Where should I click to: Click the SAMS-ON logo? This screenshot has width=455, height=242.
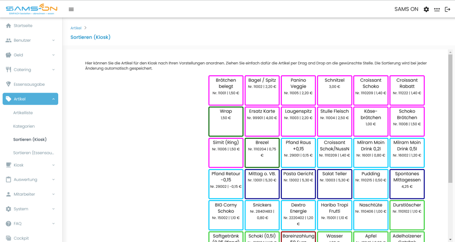click(32, 9)
